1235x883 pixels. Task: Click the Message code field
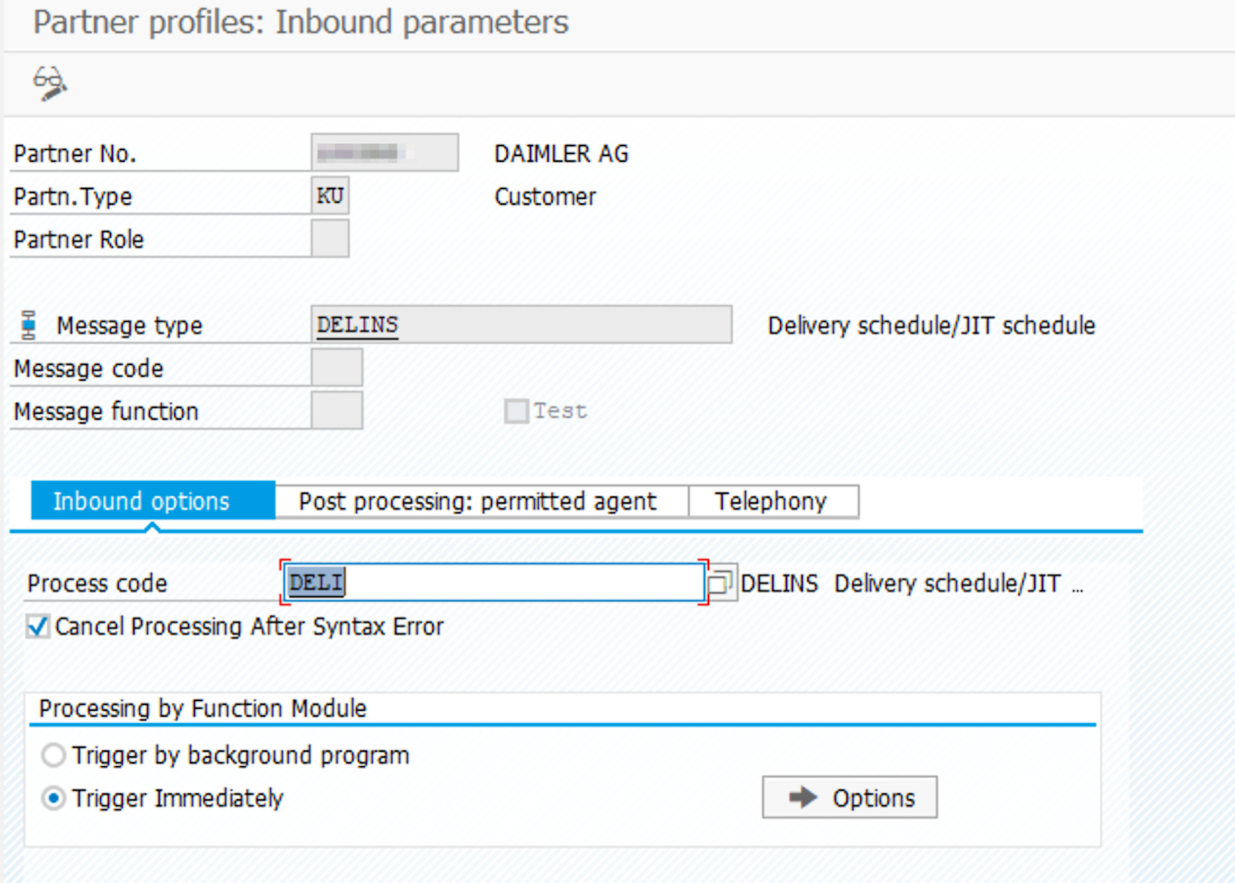(x=337, y=368)
